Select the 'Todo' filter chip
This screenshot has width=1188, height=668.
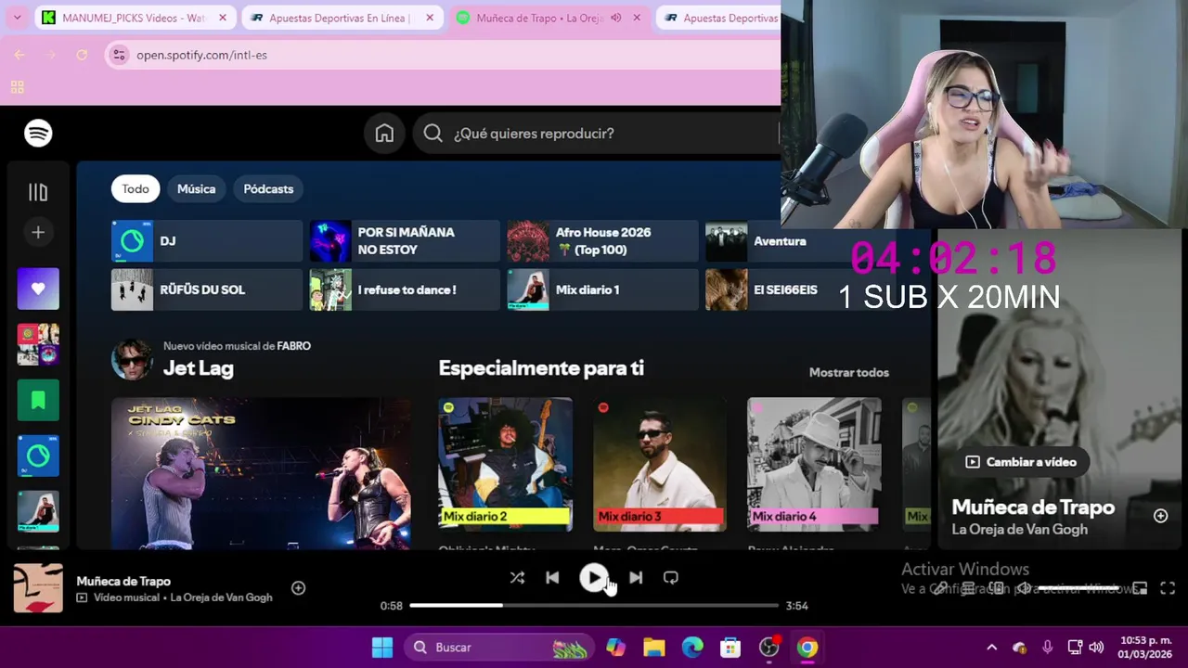click(136, 188)
